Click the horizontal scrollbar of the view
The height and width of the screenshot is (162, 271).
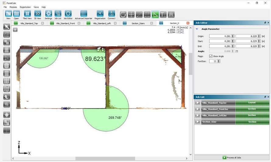tap(105, 158)
